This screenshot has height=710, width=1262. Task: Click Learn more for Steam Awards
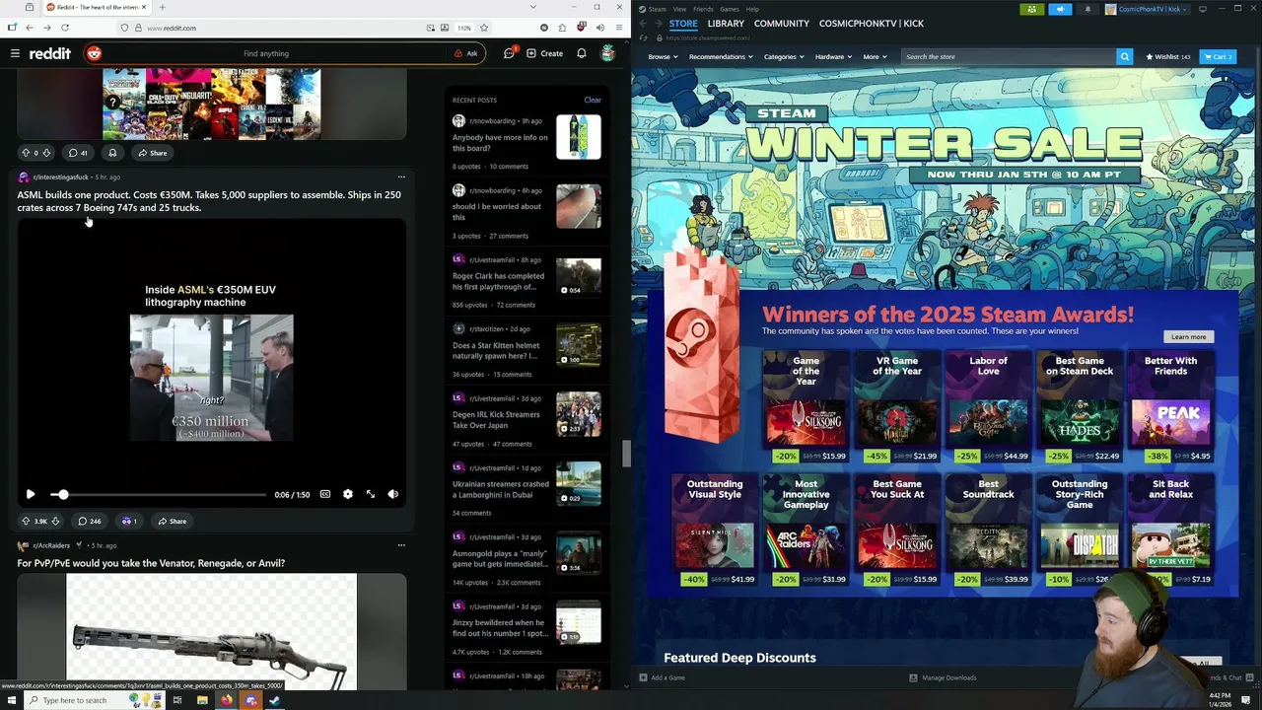click(1188, 336)
